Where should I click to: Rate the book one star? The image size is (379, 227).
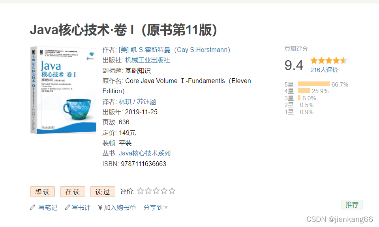click(141, 191)
